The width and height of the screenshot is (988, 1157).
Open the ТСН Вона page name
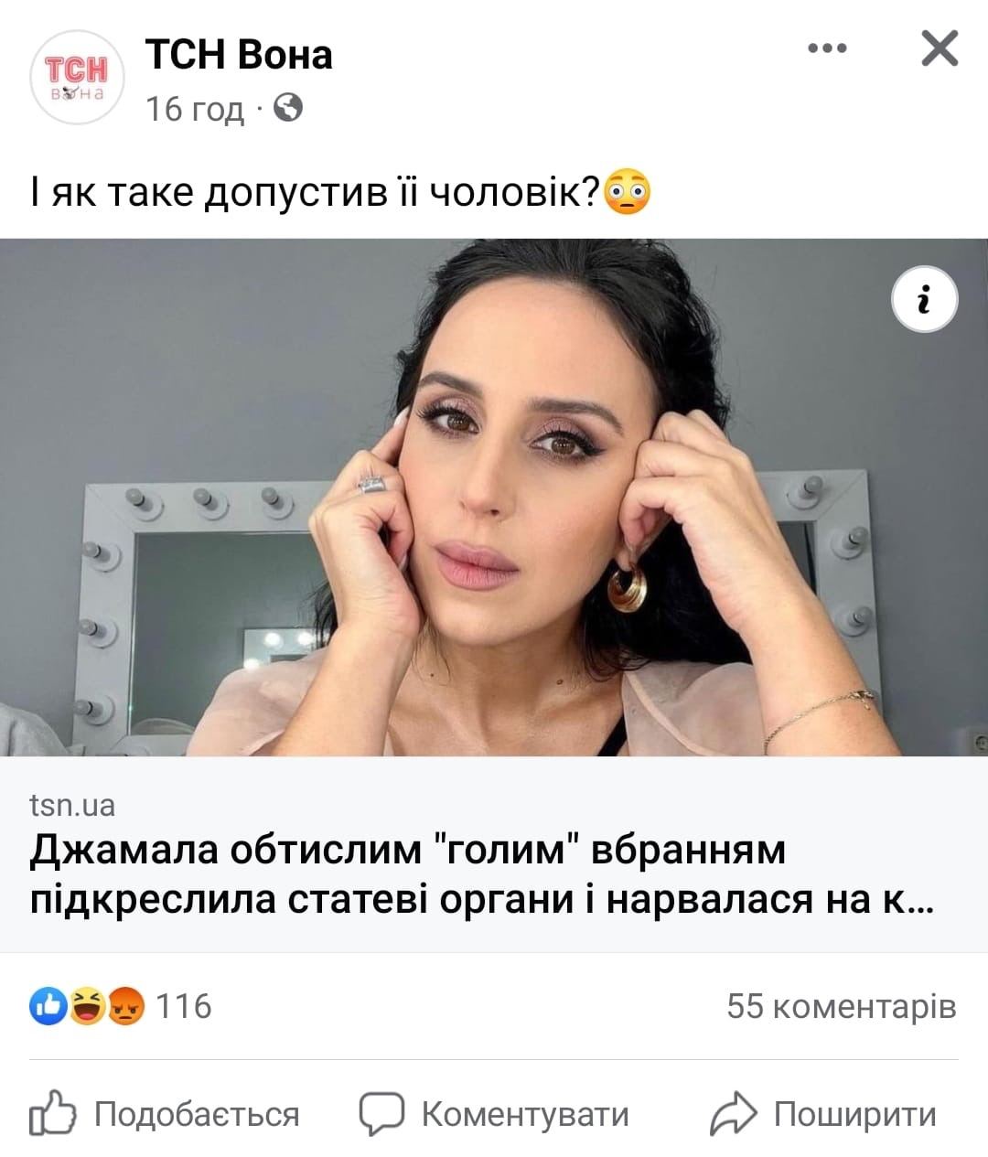239,55
